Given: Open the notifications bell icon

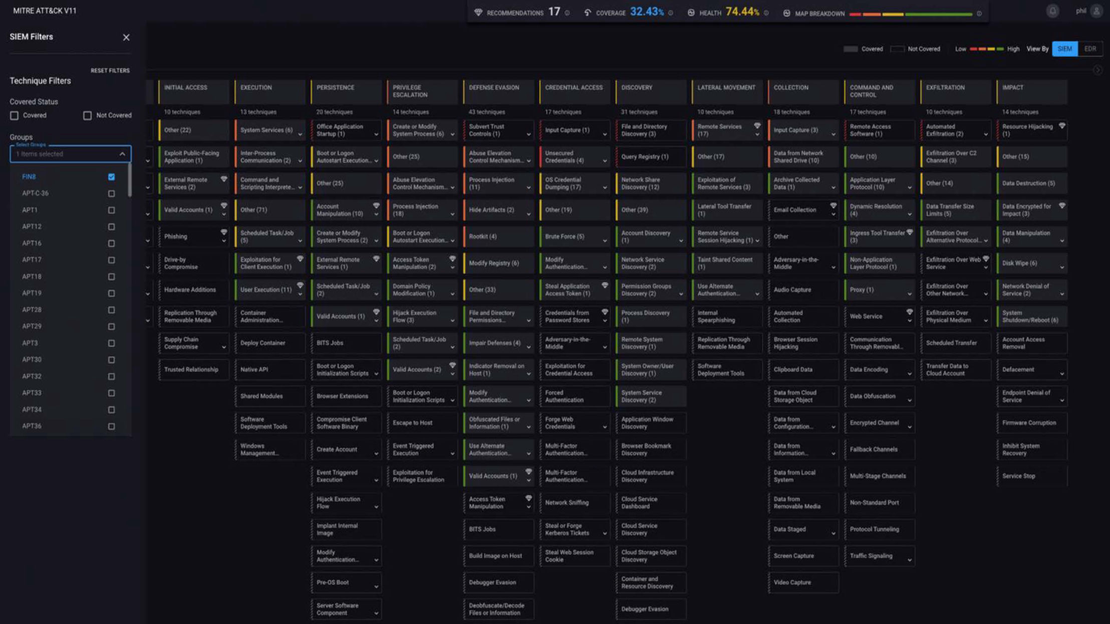Looking at the screenshot, I should point(1052,11).
